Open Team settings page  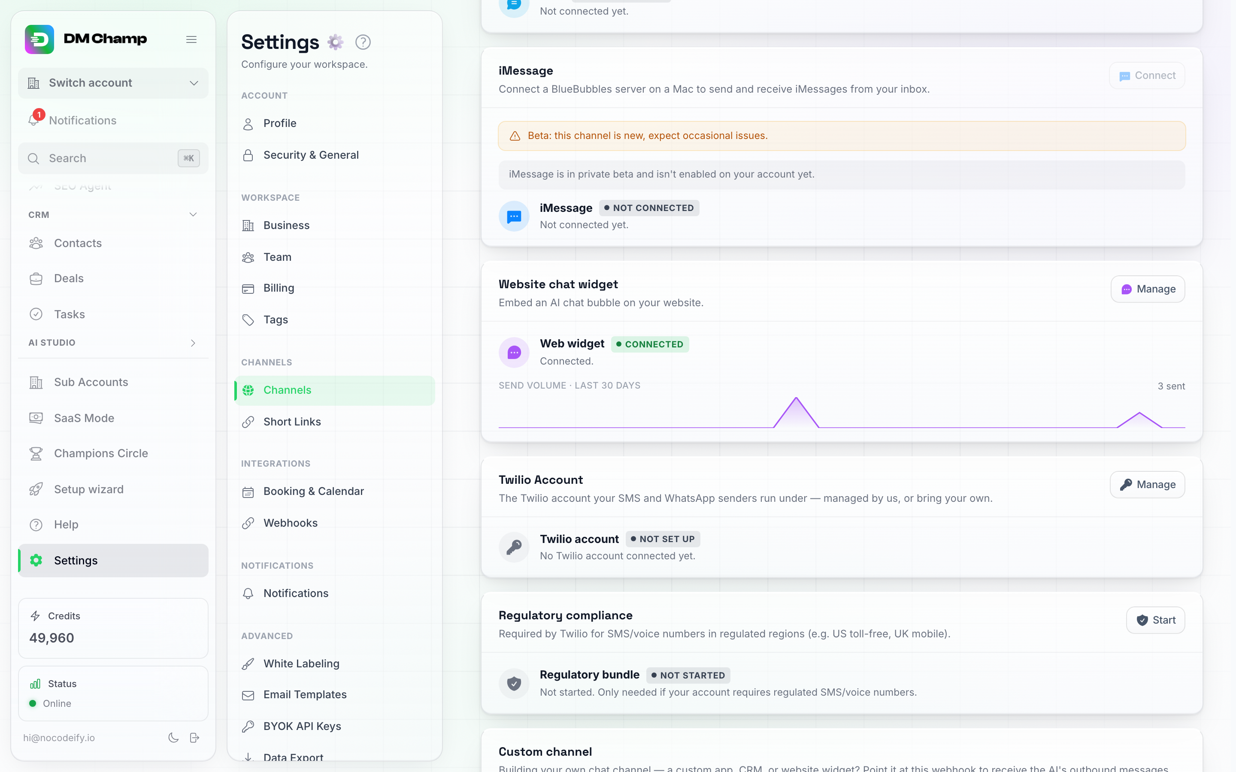click(335, 257)
